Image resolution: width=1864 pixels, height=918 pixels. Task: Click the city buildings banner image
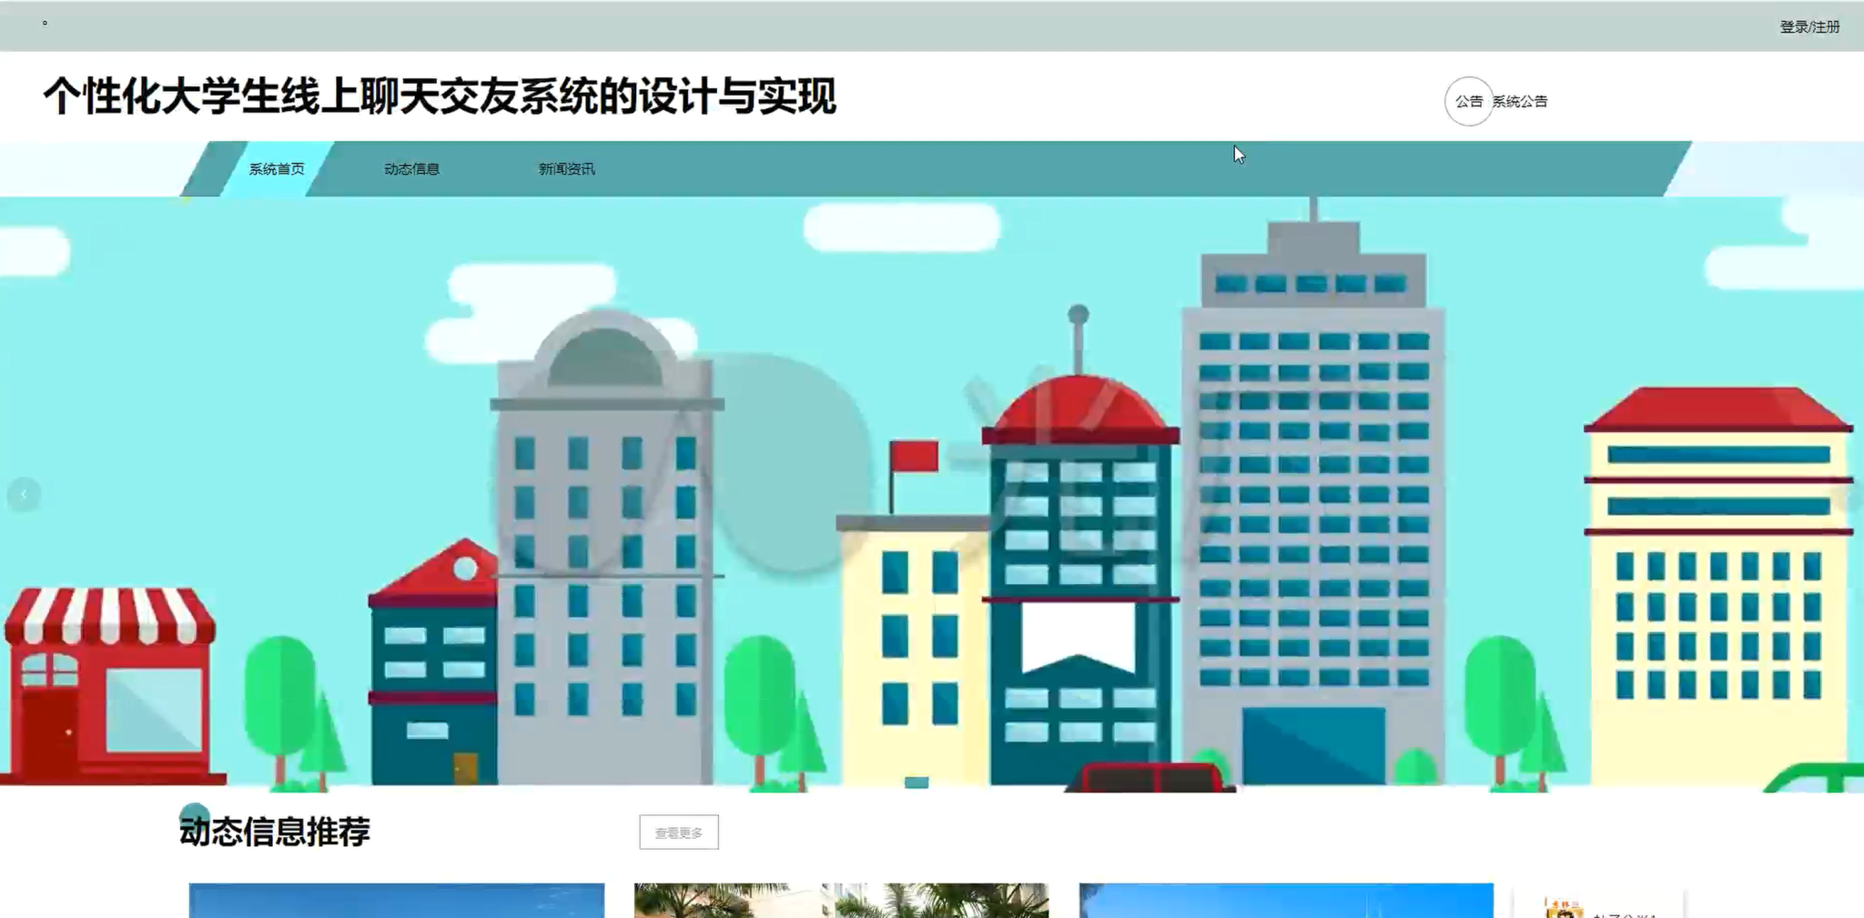click(x=932, y=491)
